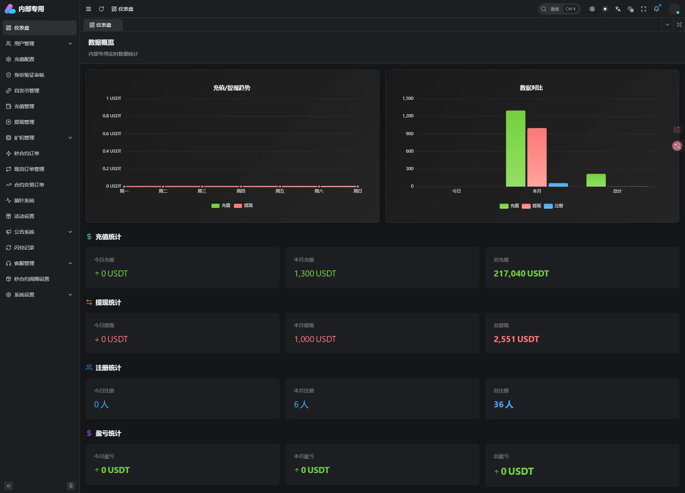
Task: Click the 充值管理 sidebar icon
Action: pos(9,106)
